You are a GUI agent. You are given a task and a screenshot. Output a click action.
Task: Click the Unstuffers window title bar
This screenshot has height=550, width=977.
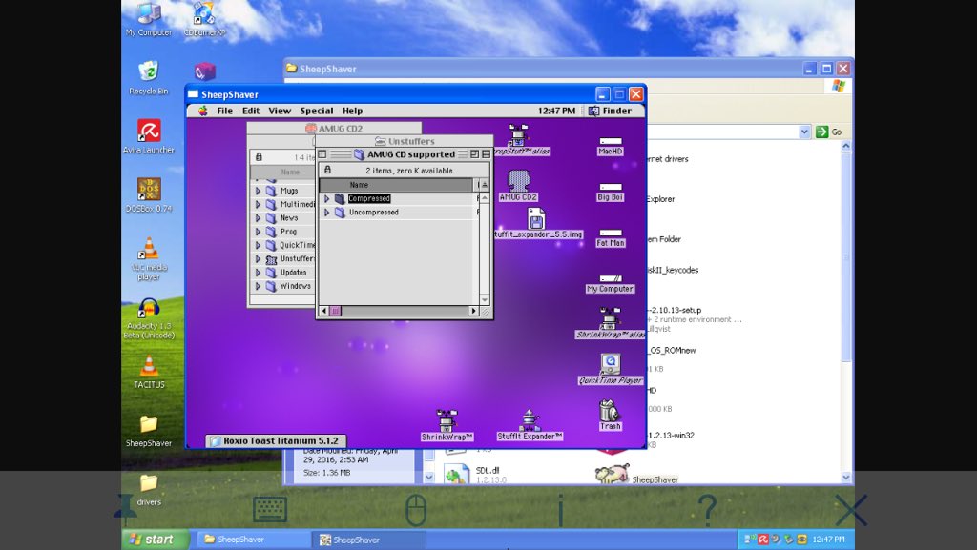click(x=405, y=141)
